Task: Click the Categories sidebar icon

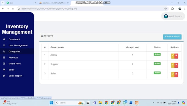Action: tap(4, 51)
